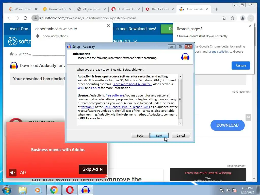Open the Chrome profile icon
The image size is (260, 195).
pos(242,18)
